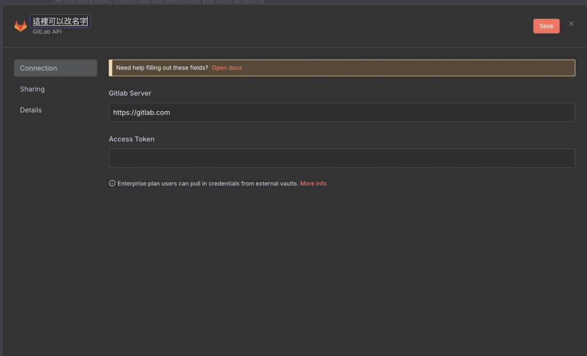
Task: Click the GitLab fox logo icon
Action: (20, 26)
